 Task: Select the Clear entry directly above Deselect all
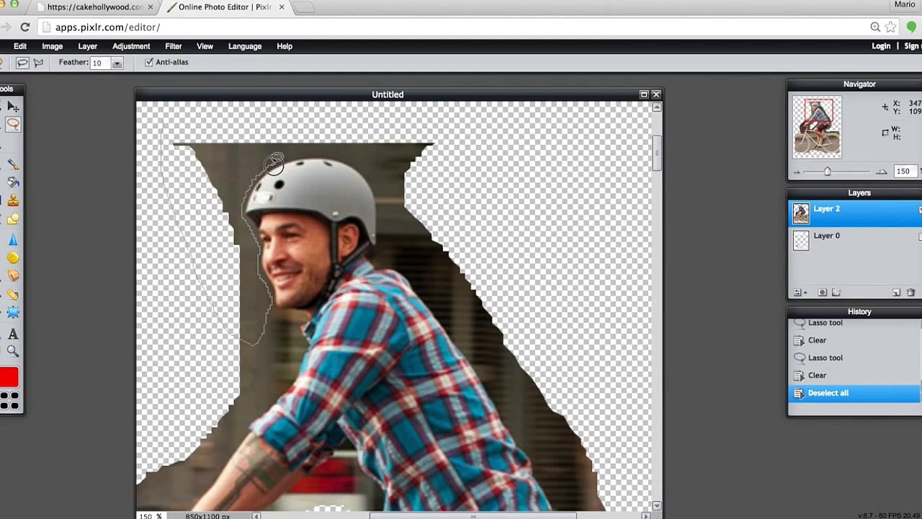854,376
